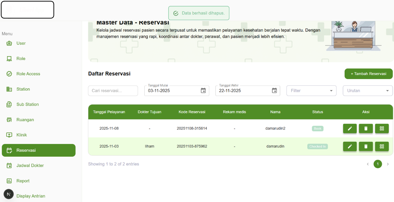Click the User briefcase icon in sidebar
The width and height of the screenshot is (394, 202).
tap(9, 43)
